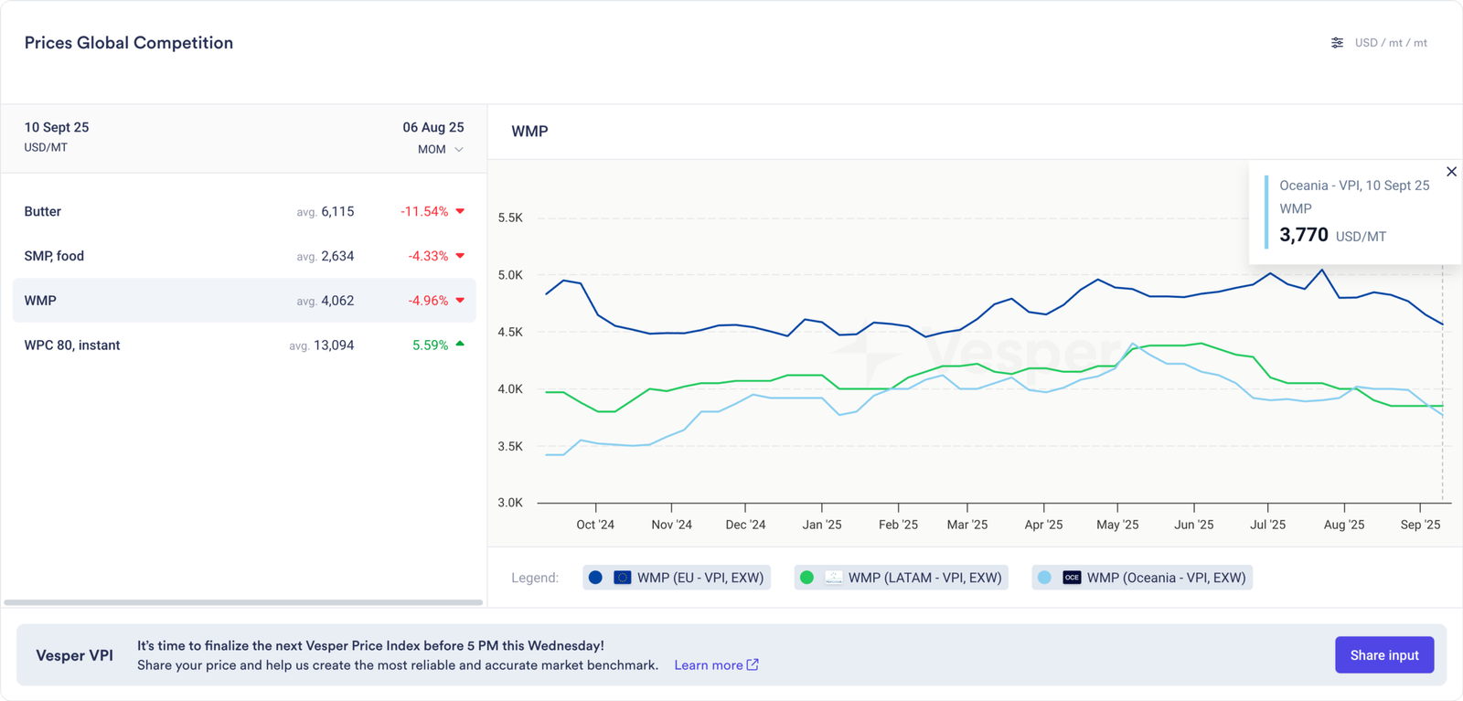Image resolution: width=1463 pixels, height=701 pixels.
Task: Click the dark blue EU legend color dot
Action: pos(595,578)
